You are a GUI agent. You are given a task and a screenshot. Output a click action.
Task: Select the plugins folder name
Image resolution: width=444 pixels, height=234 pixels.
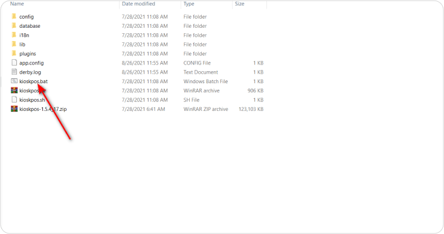tap(28, 54)
